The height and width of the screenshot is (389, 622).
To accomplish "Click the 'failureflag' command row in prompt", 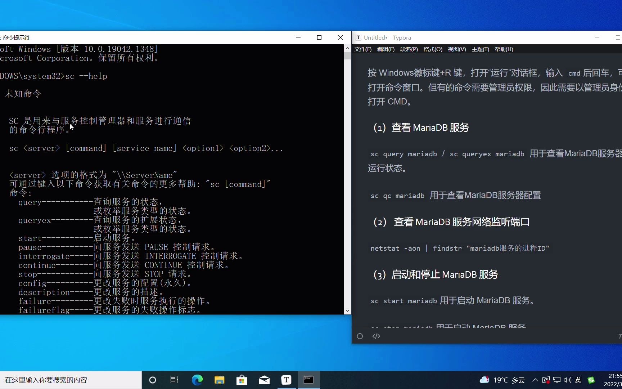I will coord(110,310).
